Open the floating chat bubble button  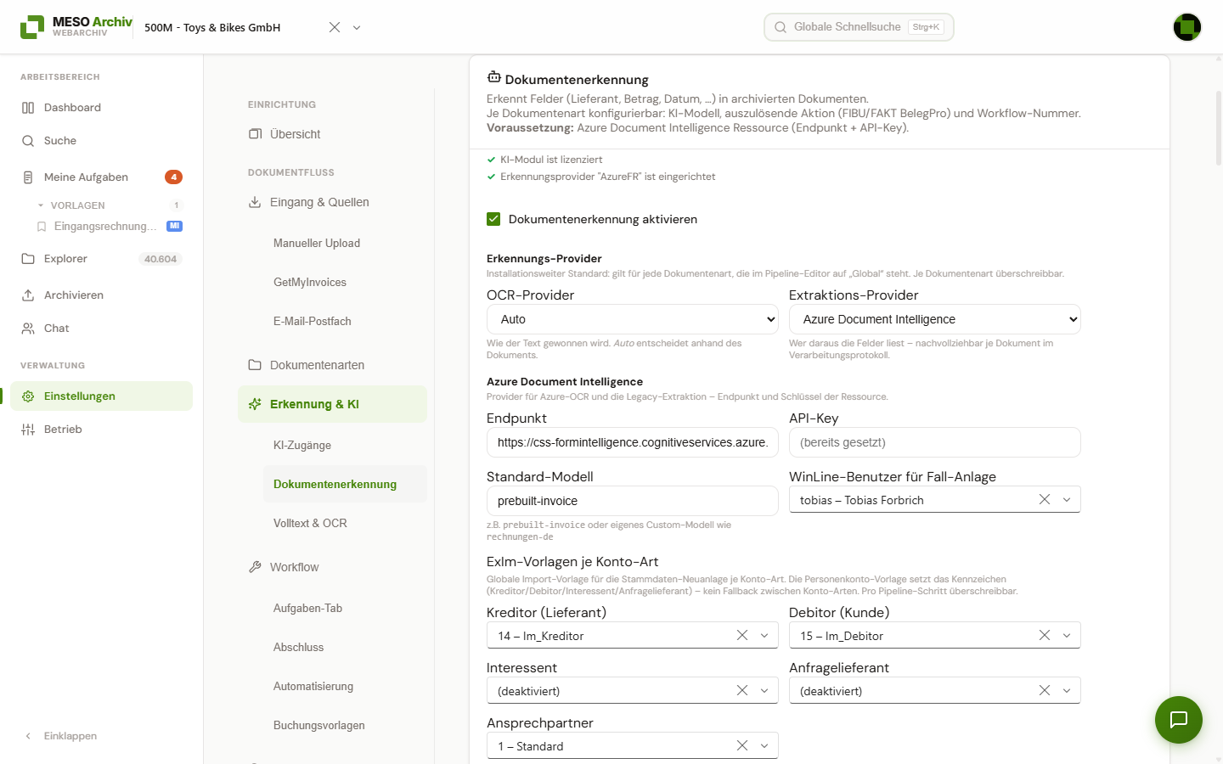[1179, 720]
